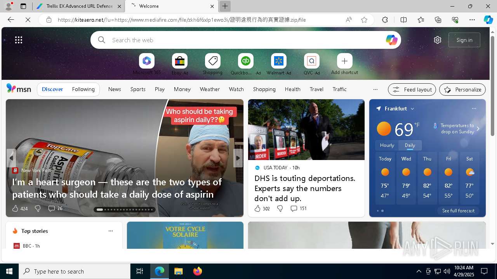Select second weather card page dot
Screen dimensions: 497x279
(x=382, y=211)
